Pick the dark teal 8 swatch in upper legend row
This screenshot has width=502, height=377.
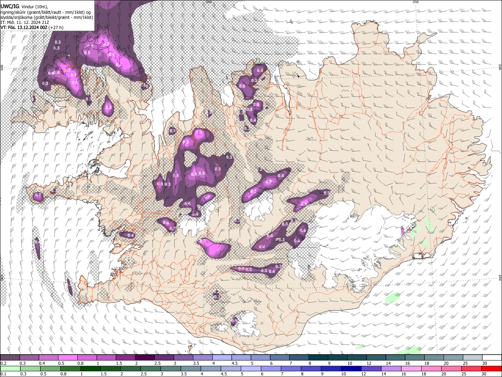[319, 358]
